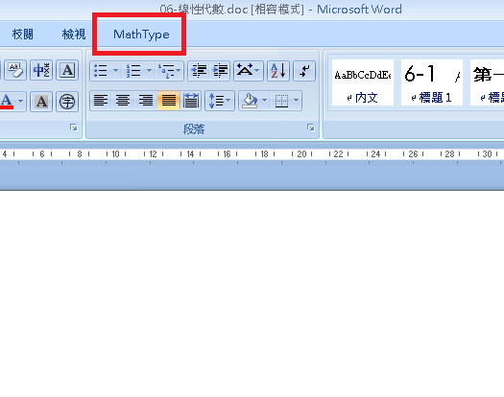
Task: Apply the 標題 1 style
Action: pyautogui.click(x=432, y=82)
